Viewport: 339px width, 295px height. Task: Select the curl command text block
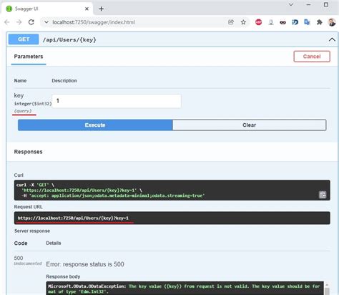point(172,190)
